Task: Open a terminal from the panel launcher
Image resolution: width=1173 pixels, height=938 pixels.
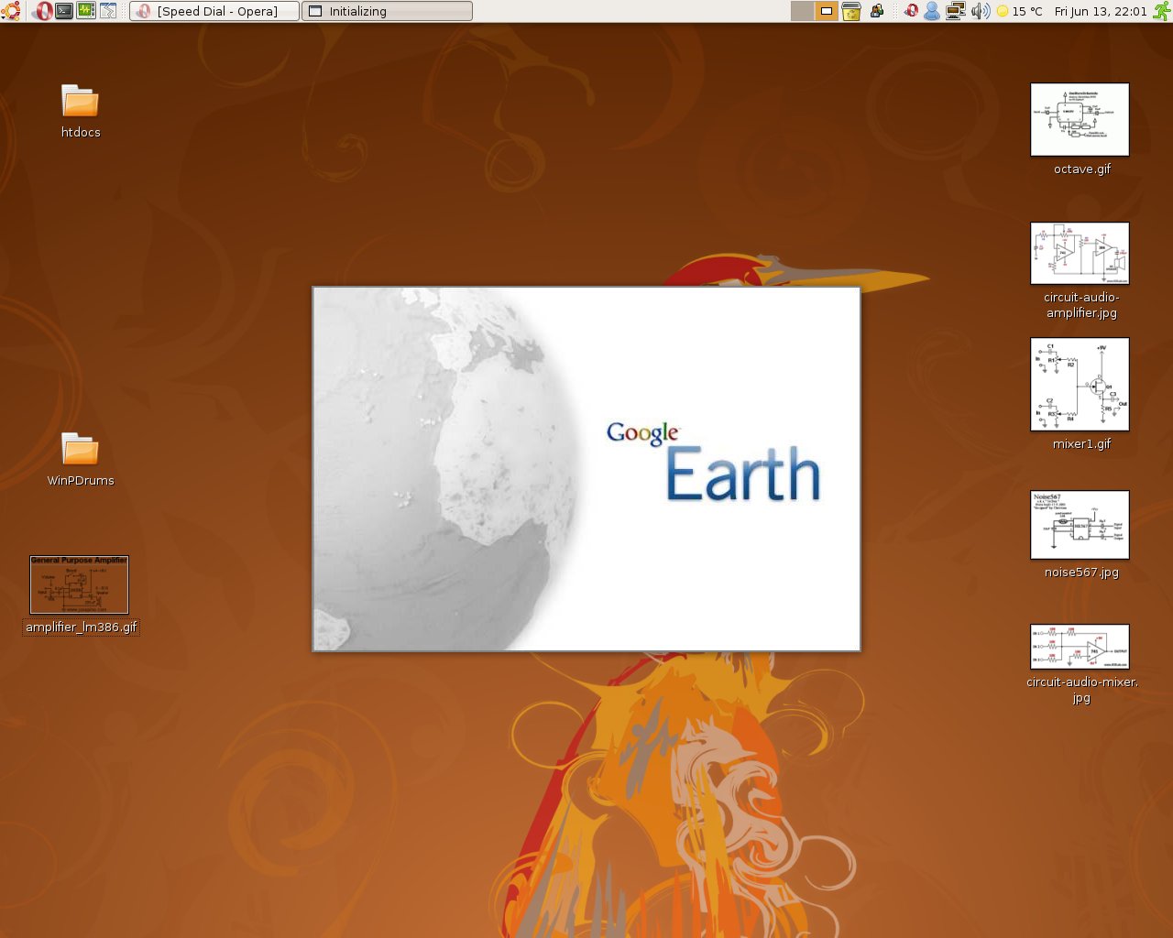Action: tap(63, 12)
